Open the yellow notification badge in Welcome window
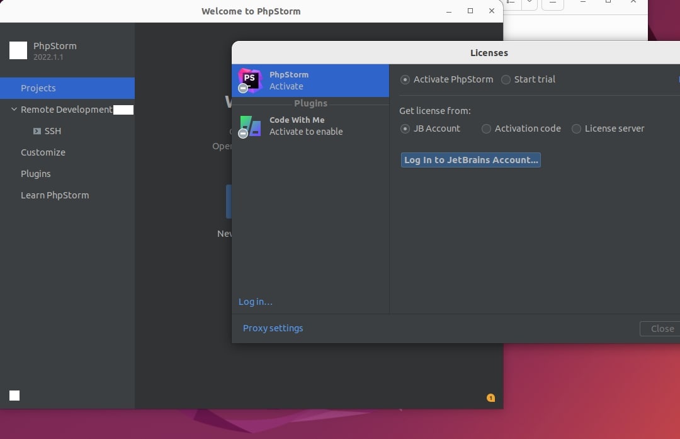Image resolution: width=680 pixels, height=439 pixels. [490, 398]
